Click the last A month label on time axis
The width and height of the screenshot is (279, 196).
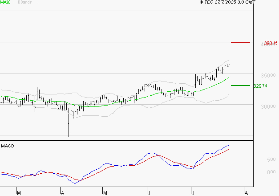coord(246,193)
